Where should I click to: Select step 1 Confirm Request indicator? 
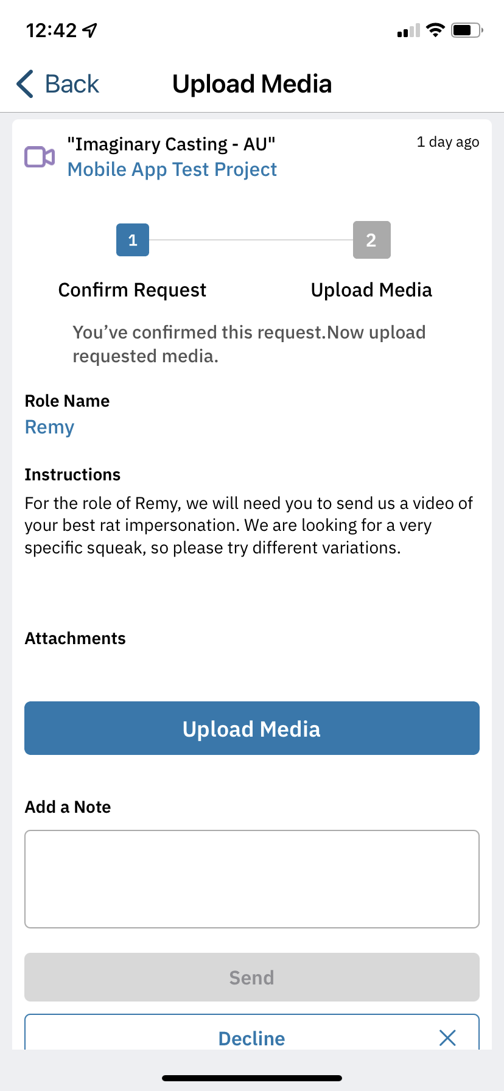pyautogui.click(x=133, y=240)
